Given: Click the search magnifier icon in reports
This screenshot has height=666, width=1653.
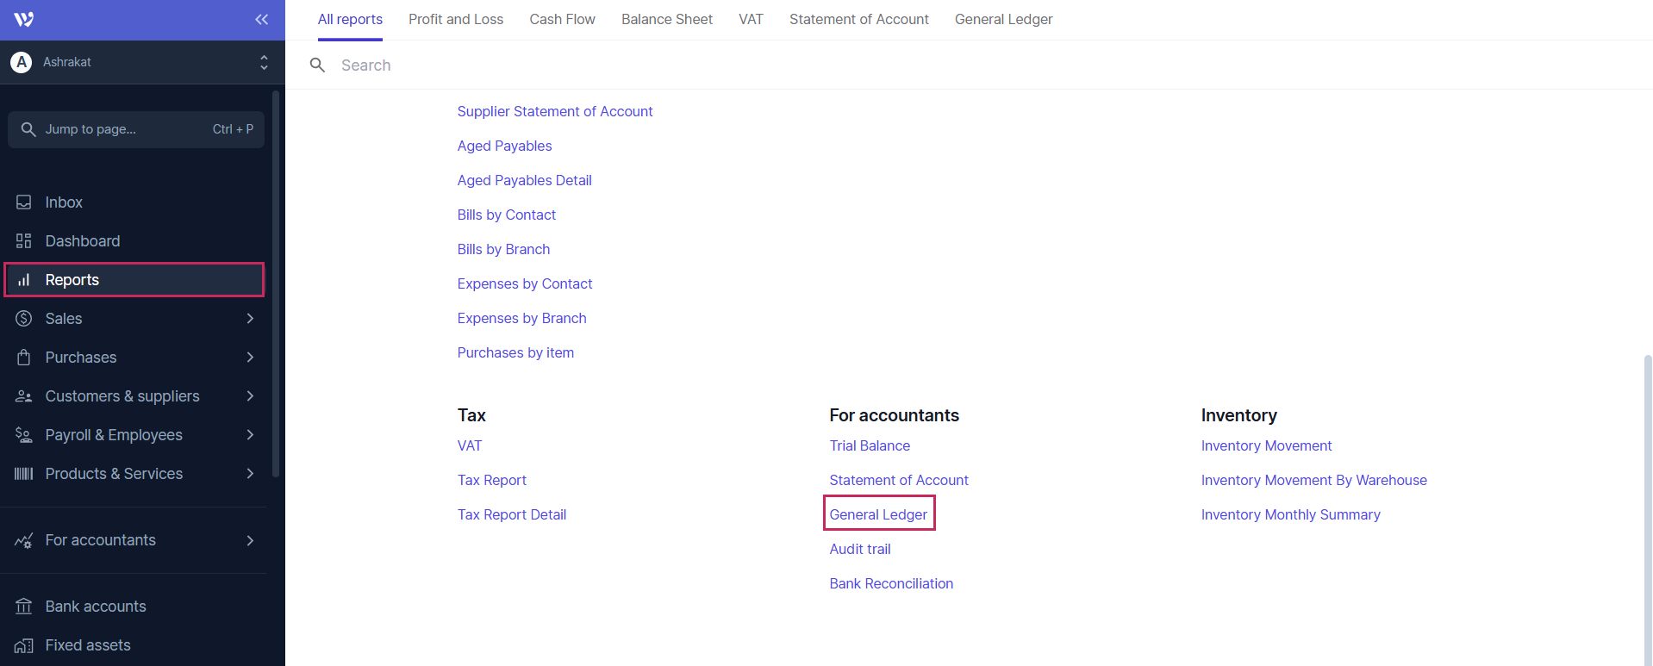Looking at the screenshot, I should (x=317, y=65).
